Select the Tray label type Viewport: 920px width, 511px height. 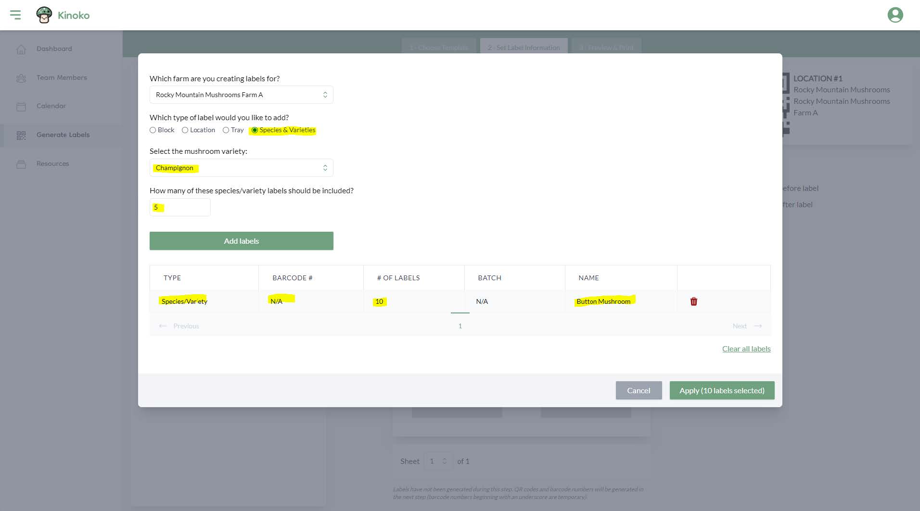(x=226, y=130)
